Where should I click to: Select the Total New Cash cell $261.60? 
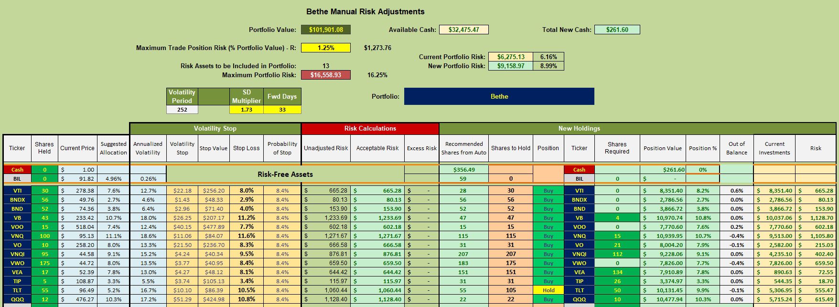(x=617, y=30)
